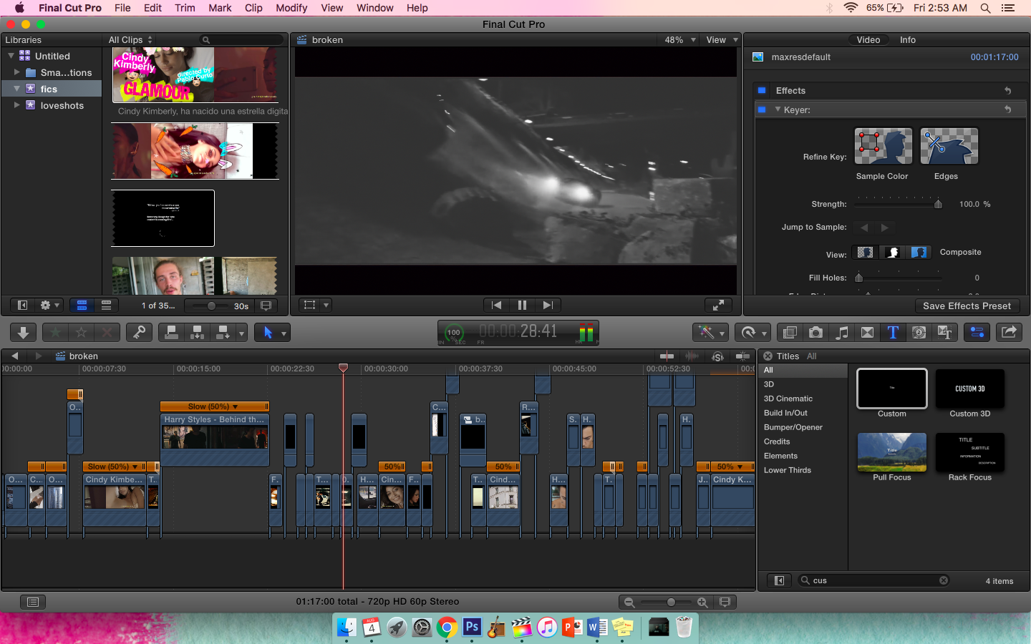1031x644 pixels.
Task: Click the Insert clip edit button
Action: [197, 333]
